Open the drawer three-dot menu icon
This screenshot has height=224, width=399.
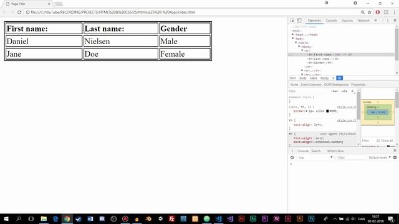[292, 151]
